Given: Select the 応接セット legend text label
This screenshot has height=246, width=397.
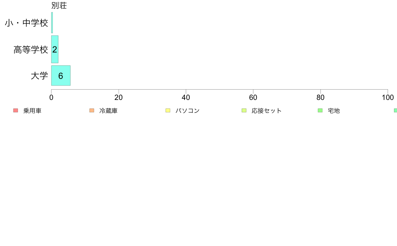Looking at the screenshot, I should (267, 111).
